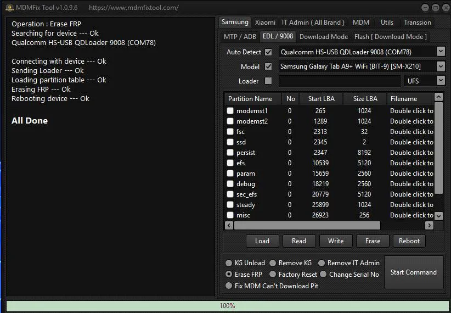
Task: Check the efs partition checkbox
Action: pyautogui.click(x=230, y=163)
